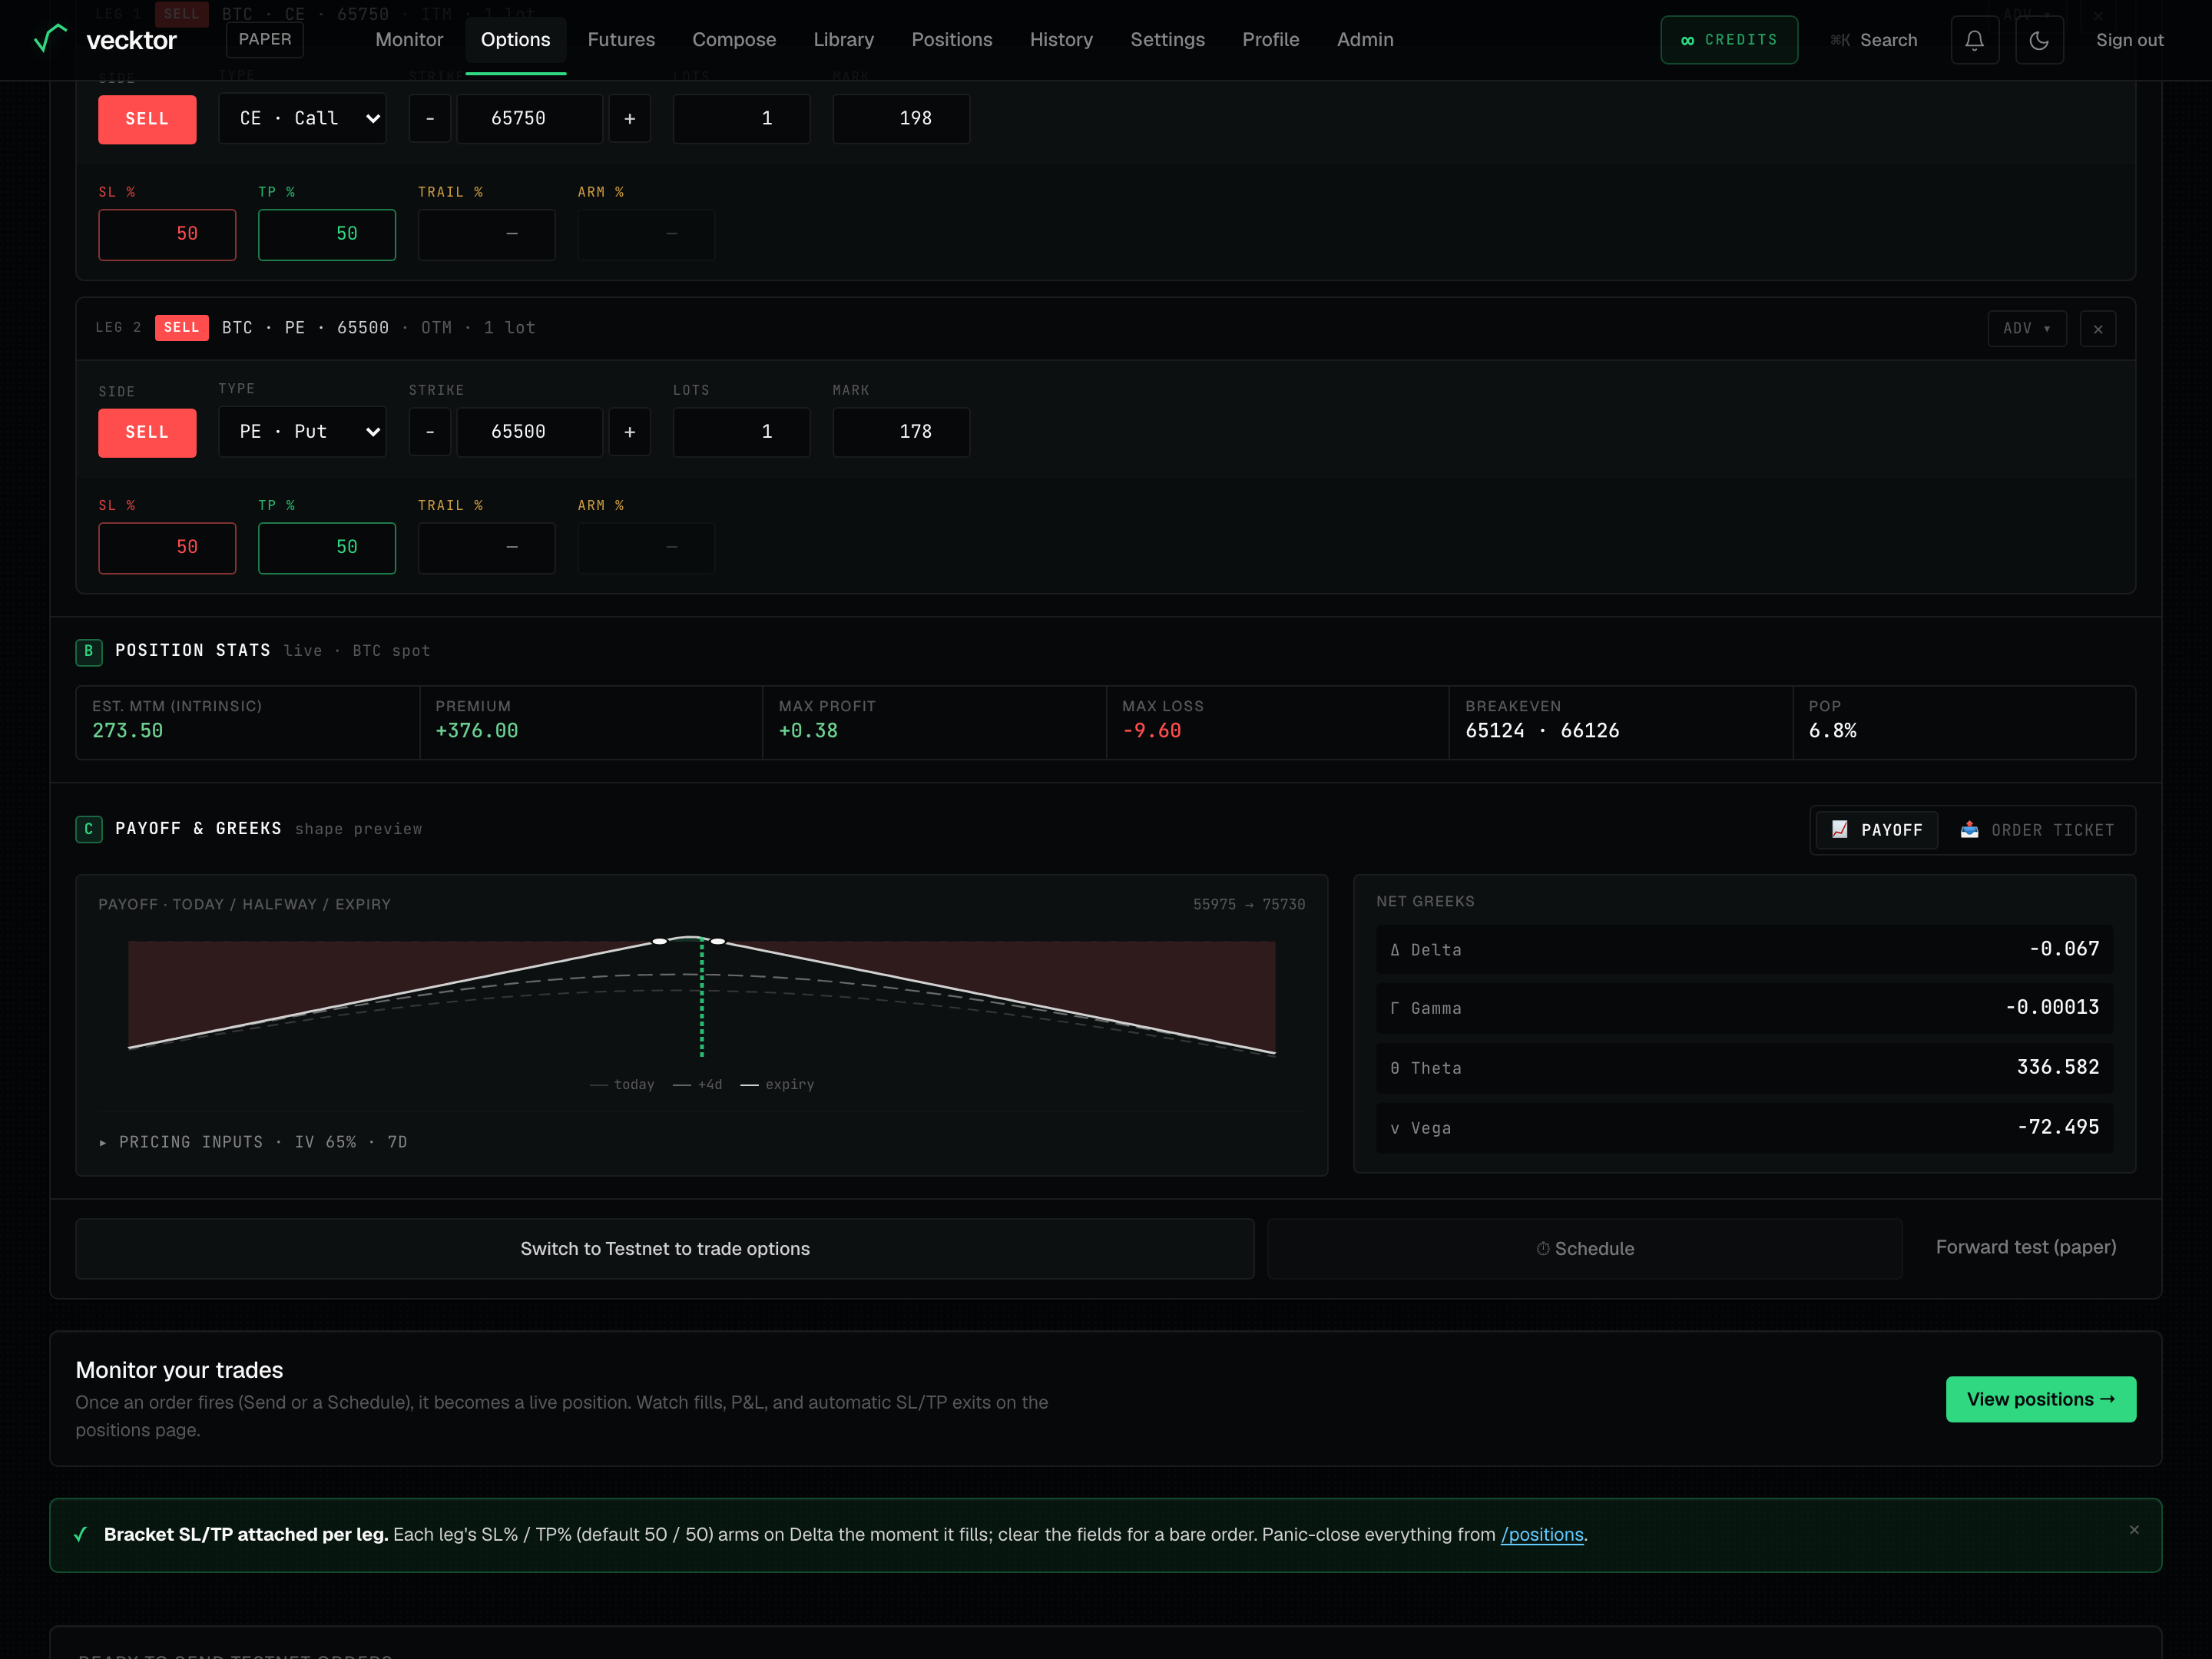This screenshot has width=2212, height=1659.
Task: Click the Delta value -0.067
Action: 2064,949
